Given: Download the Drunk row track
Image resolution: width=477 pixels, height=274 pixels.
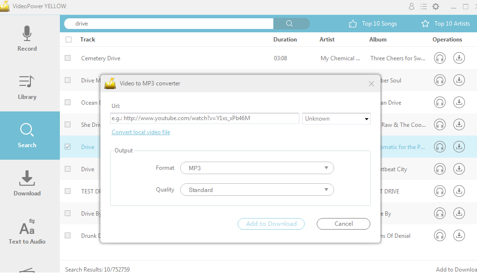Looking at the screenshot, I should coord(459,235).
